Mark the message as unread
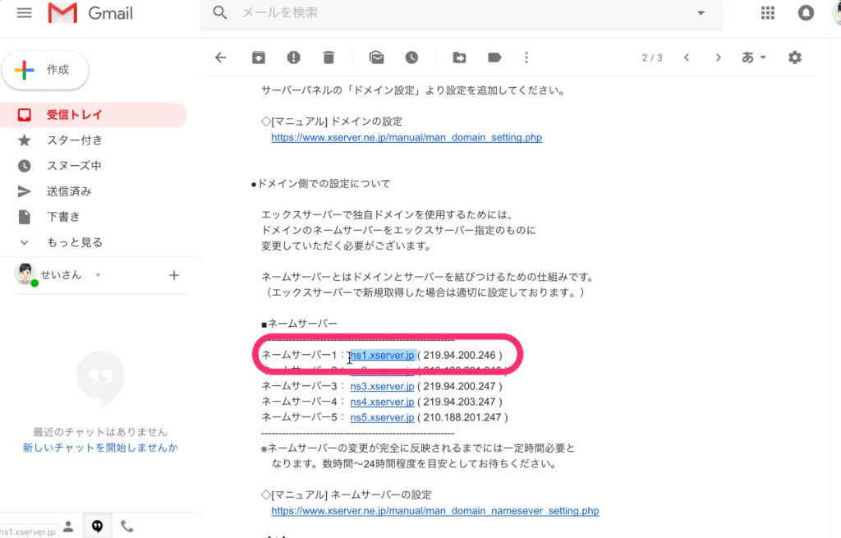This screenshot has height=538, width=841. (x=376, y=57)
